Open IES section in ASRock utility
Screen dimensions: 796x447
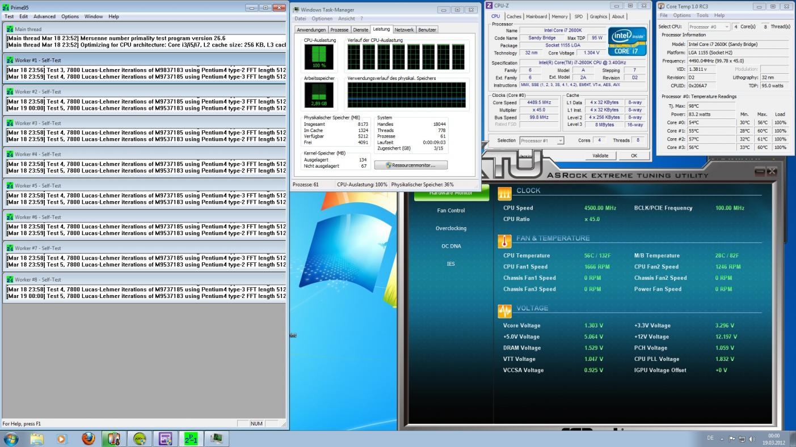click(x=451, y=263)
